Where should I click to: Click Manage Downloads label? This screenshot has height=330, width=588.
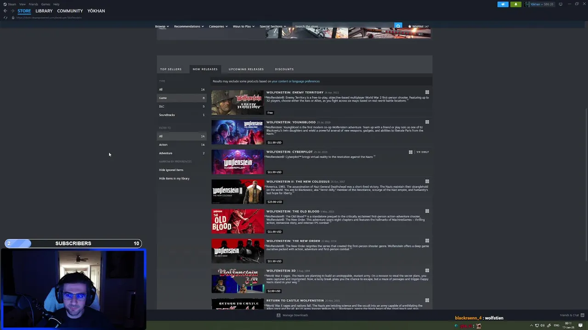click(295, 315)
